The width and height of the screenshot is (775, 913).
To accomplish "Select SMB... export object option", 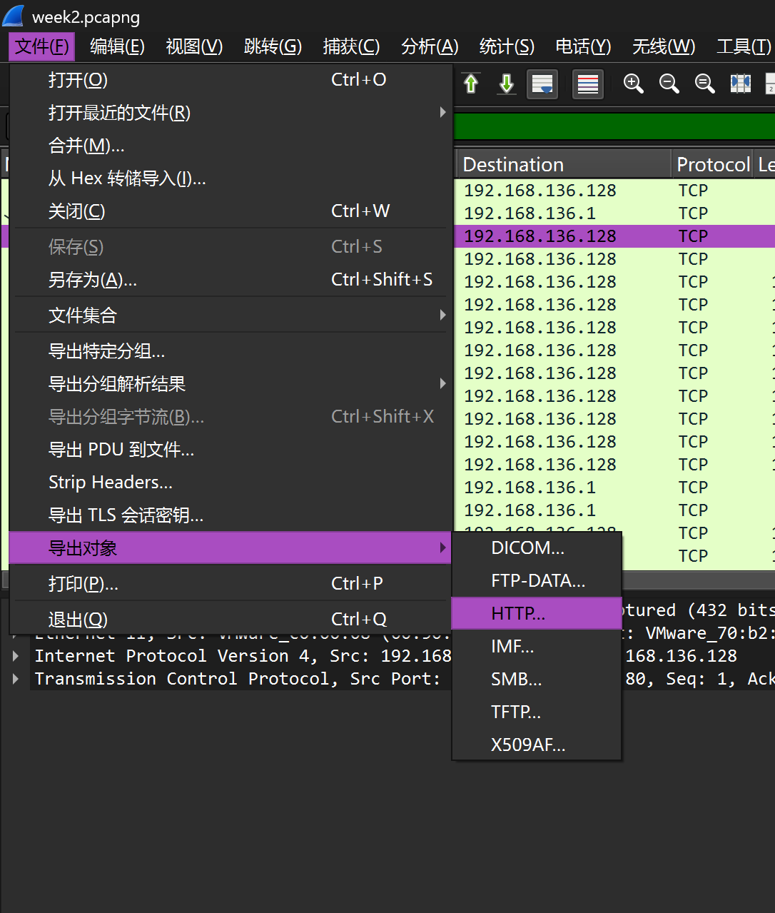I will [537, 680].
